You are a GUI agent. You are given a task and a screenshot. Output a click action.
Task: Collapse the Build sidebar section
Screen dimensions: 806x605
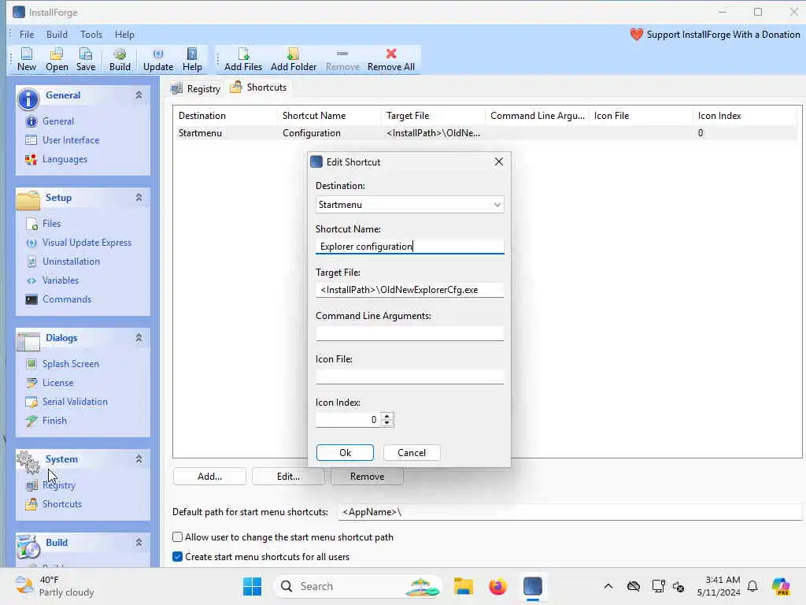(139, 543)
